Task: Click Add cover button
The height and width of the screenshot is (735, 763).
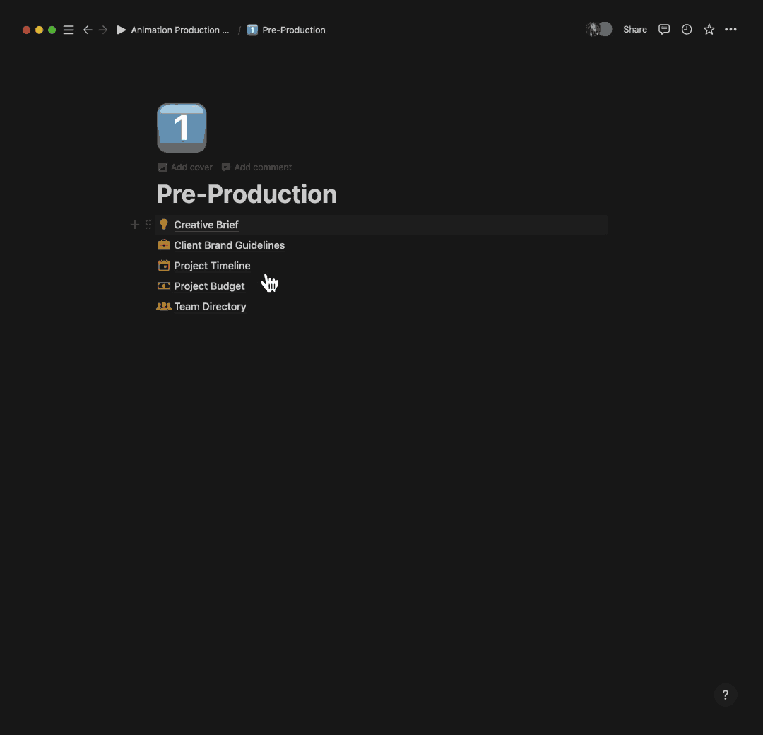Action: (185, 167)
